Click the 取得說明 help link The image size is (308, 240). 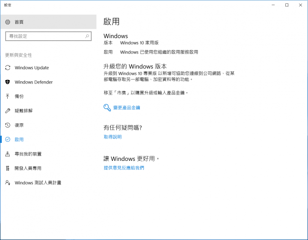113,137
